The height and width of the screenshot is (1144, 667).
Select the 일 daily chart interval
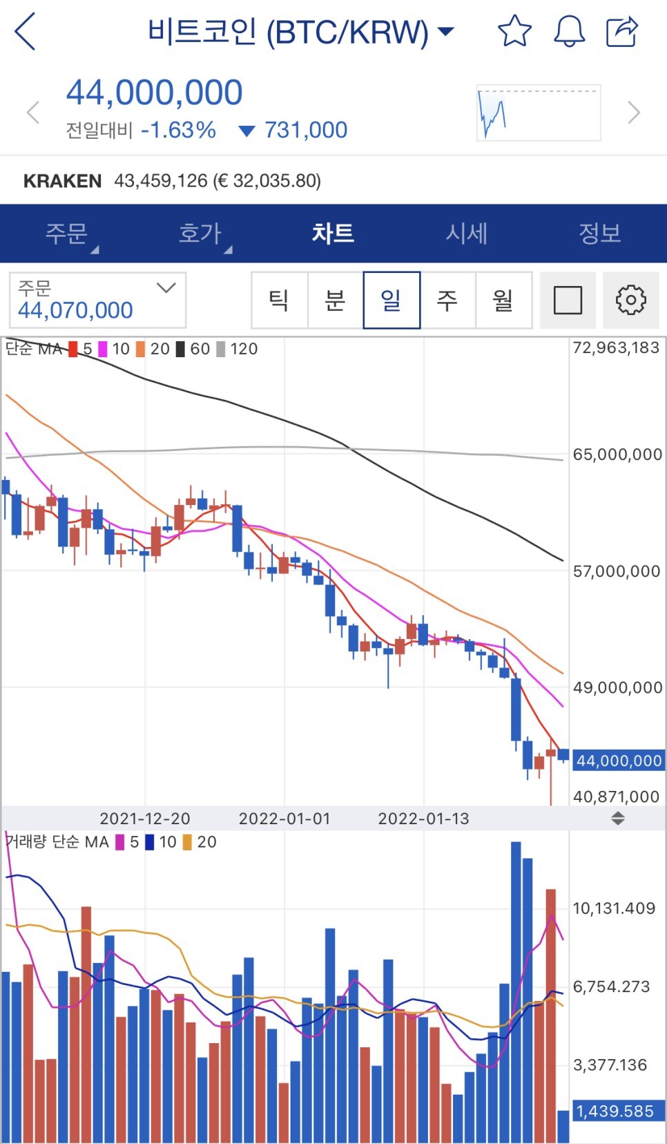click(391, 300)
